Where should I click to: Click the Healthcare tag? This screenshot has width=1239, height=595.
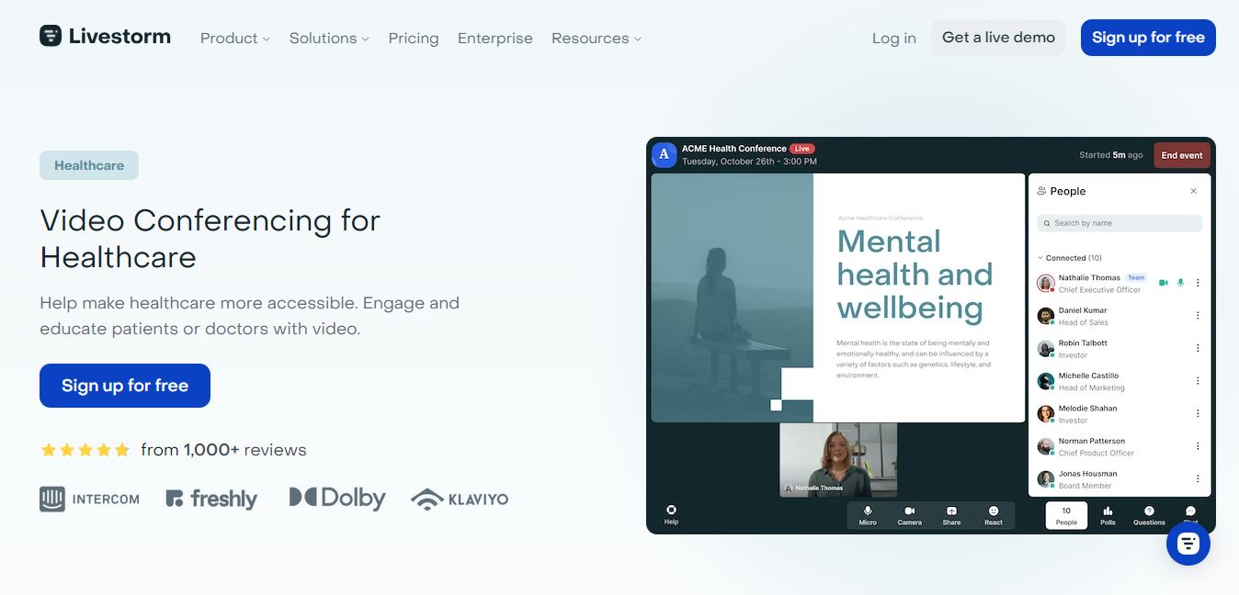(x=89, y=165)
